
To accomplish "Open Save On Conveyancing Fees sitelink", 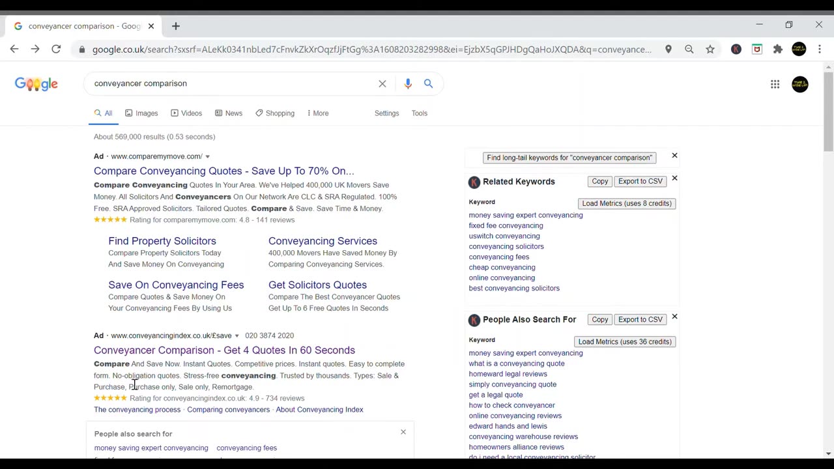I will pyautogui.click(x=176, y=285).
